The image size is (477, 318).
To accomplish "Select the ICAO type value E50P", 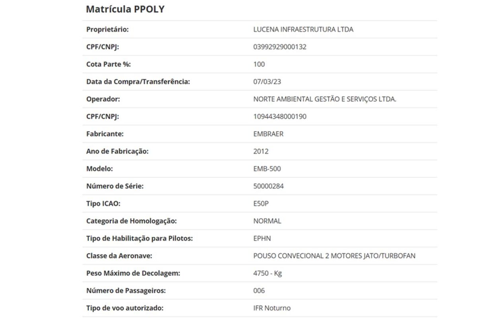I will pos(261,204).
